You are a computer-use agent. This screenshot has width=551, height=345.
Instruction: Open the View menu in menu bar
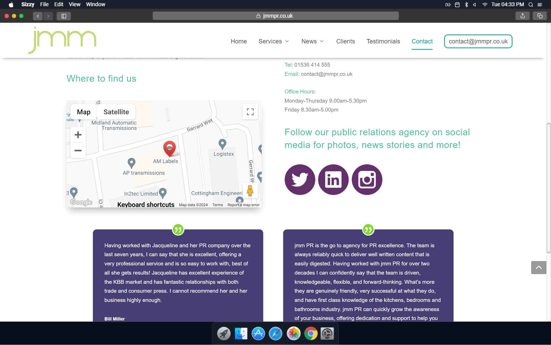tap(74, 4)
